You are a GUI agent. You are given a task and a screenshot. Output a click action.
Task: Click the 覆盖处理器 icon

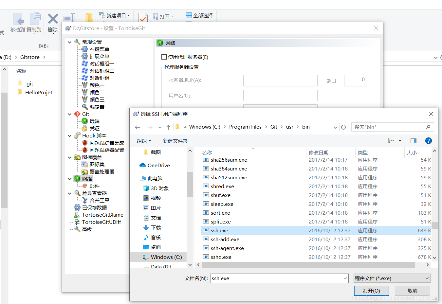[x=85, y=171]
